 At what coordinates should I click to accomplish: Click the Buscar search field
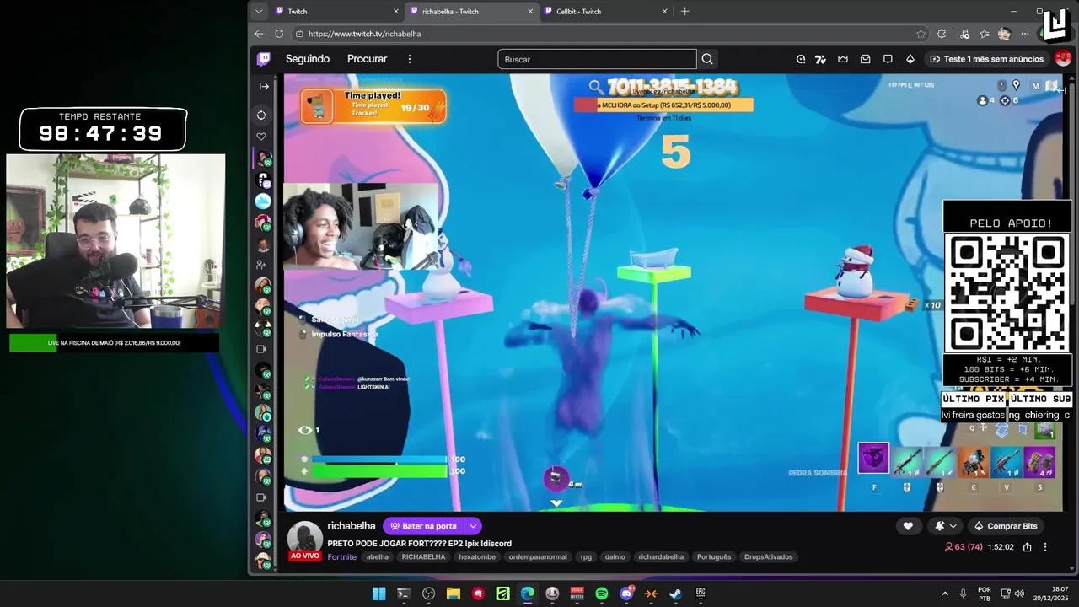pyautogui.click(x=597, y=59)
